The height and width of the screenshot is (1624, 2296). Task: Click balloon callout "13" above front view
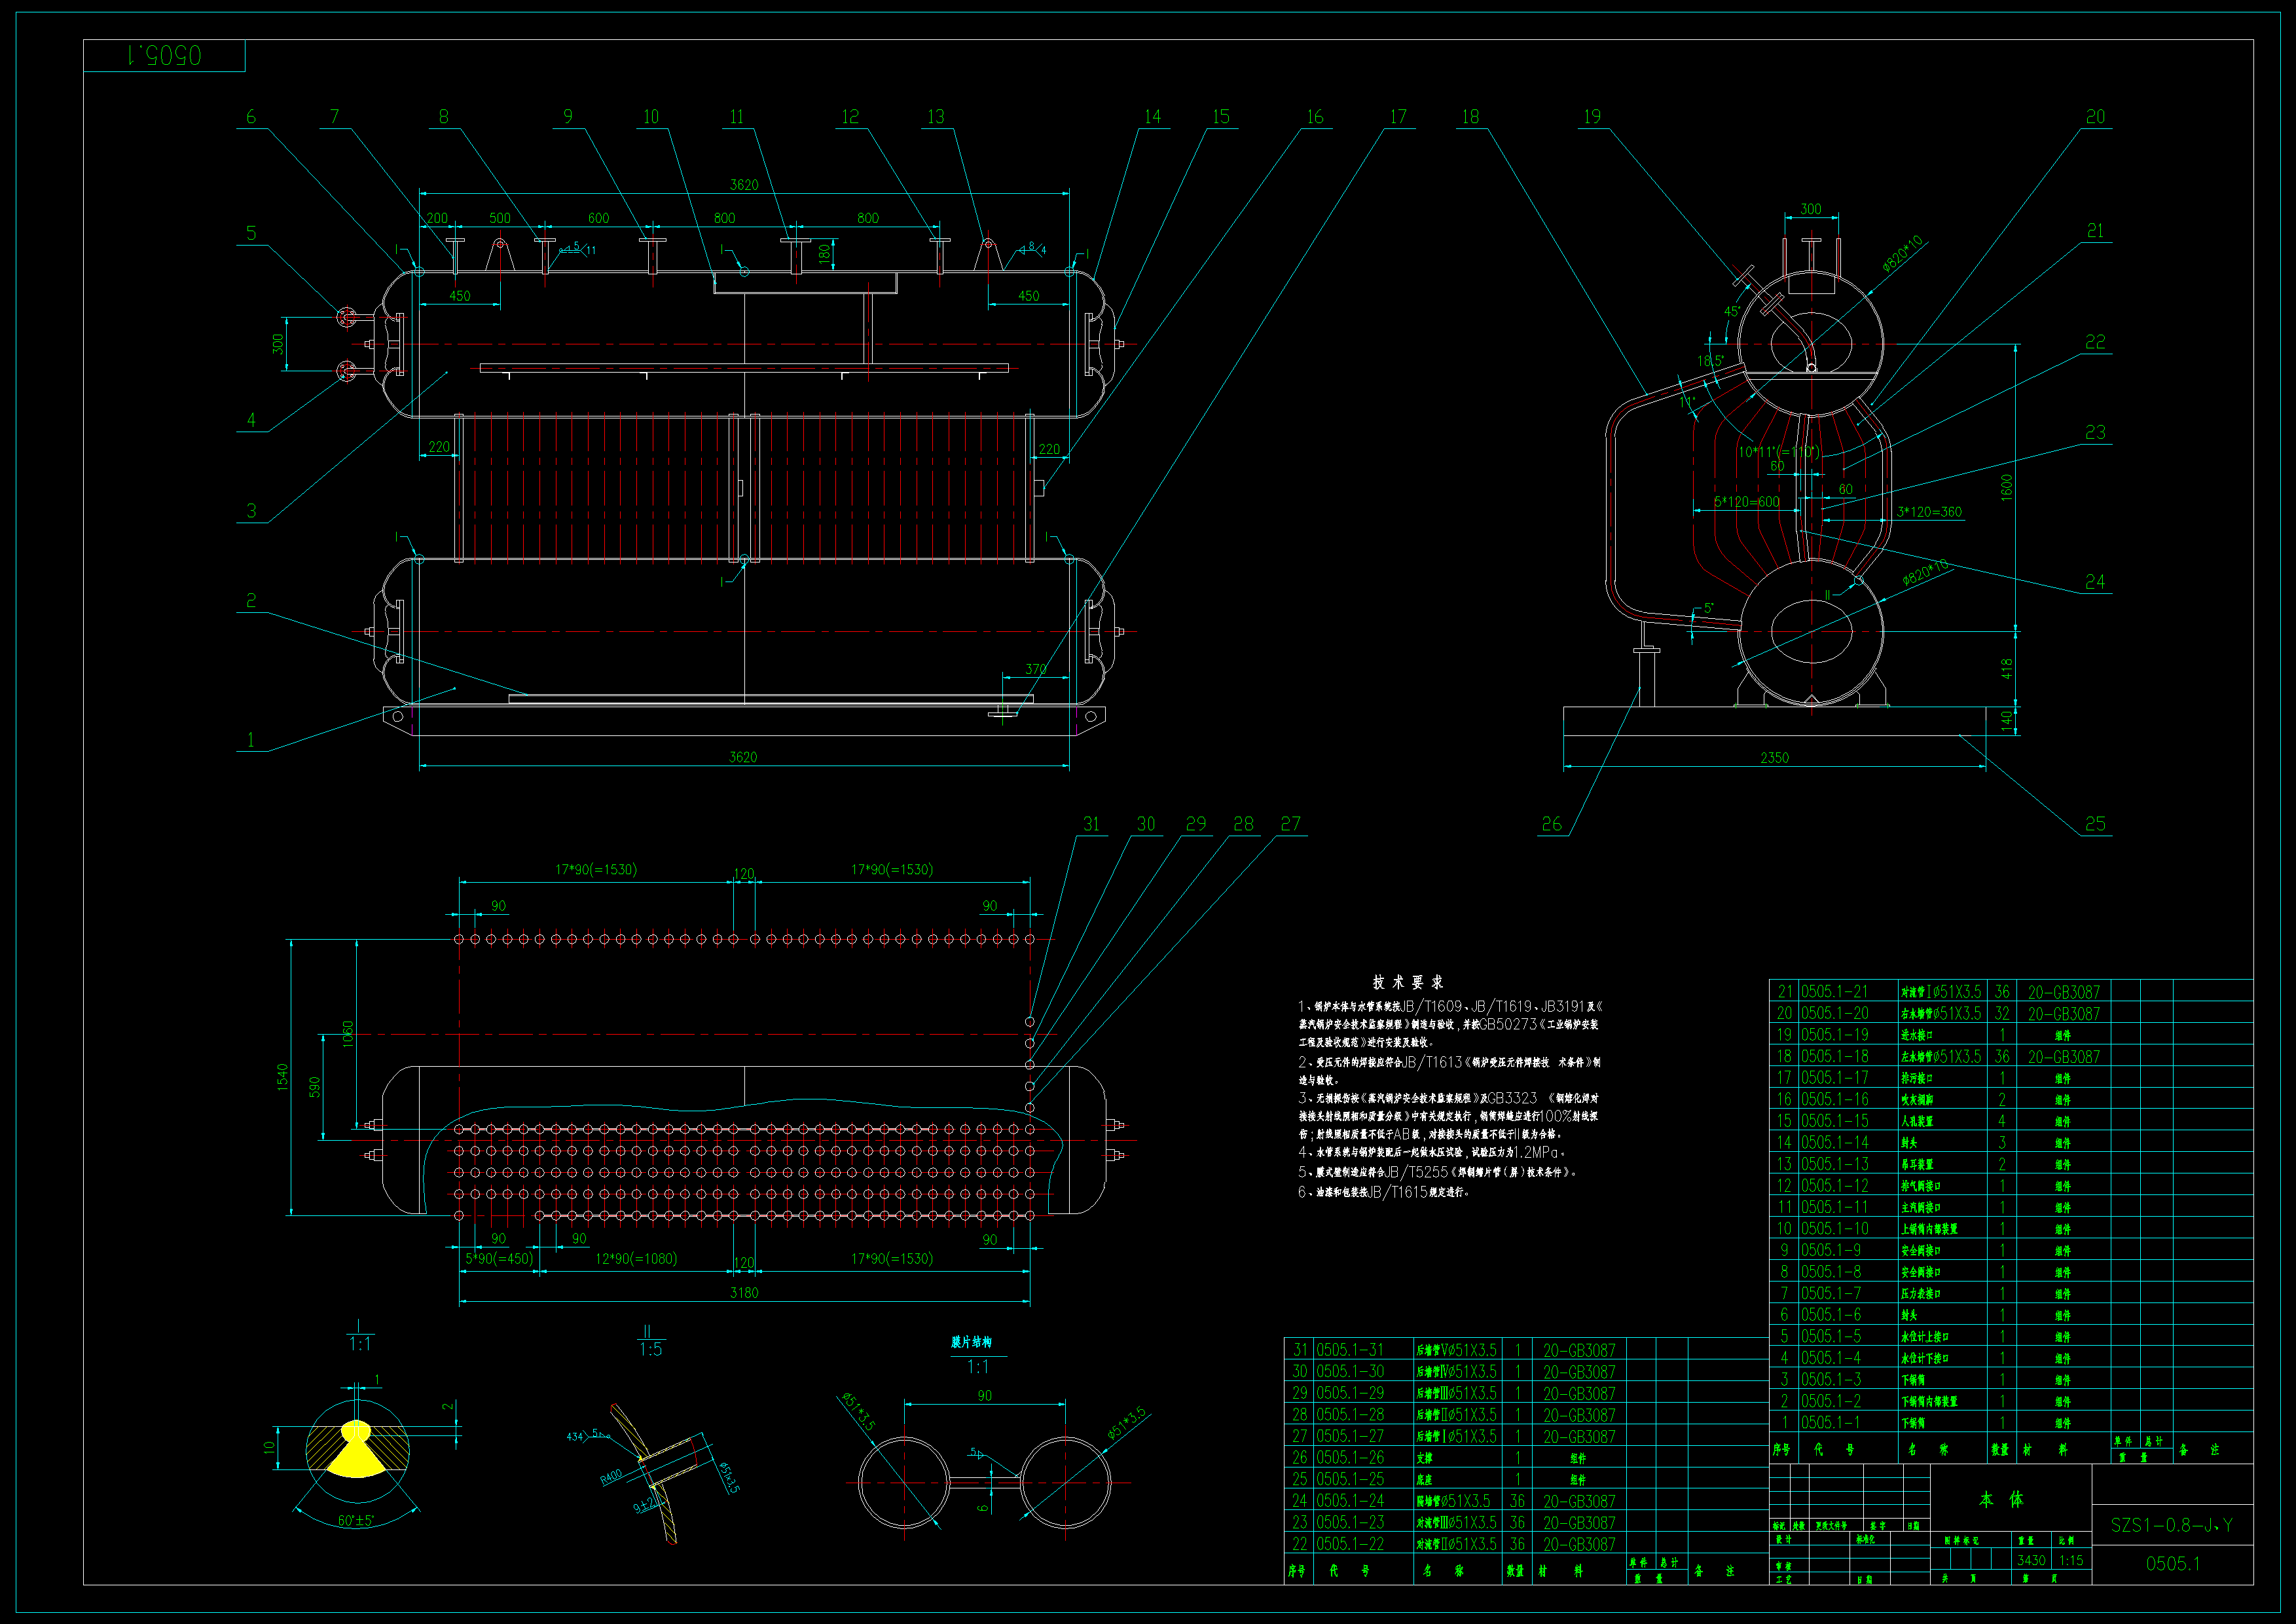936,117
